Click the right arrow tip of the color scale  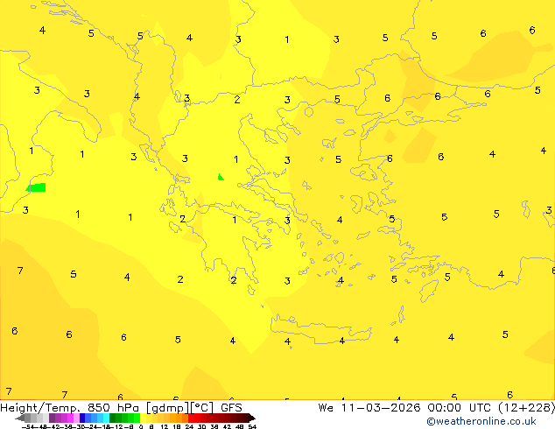point(254,418)
